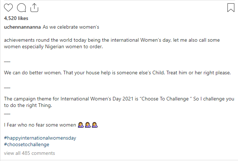Open comments via the speech bubble icon
The width and height of the screenshot is (238, 161).
[21, 8]
